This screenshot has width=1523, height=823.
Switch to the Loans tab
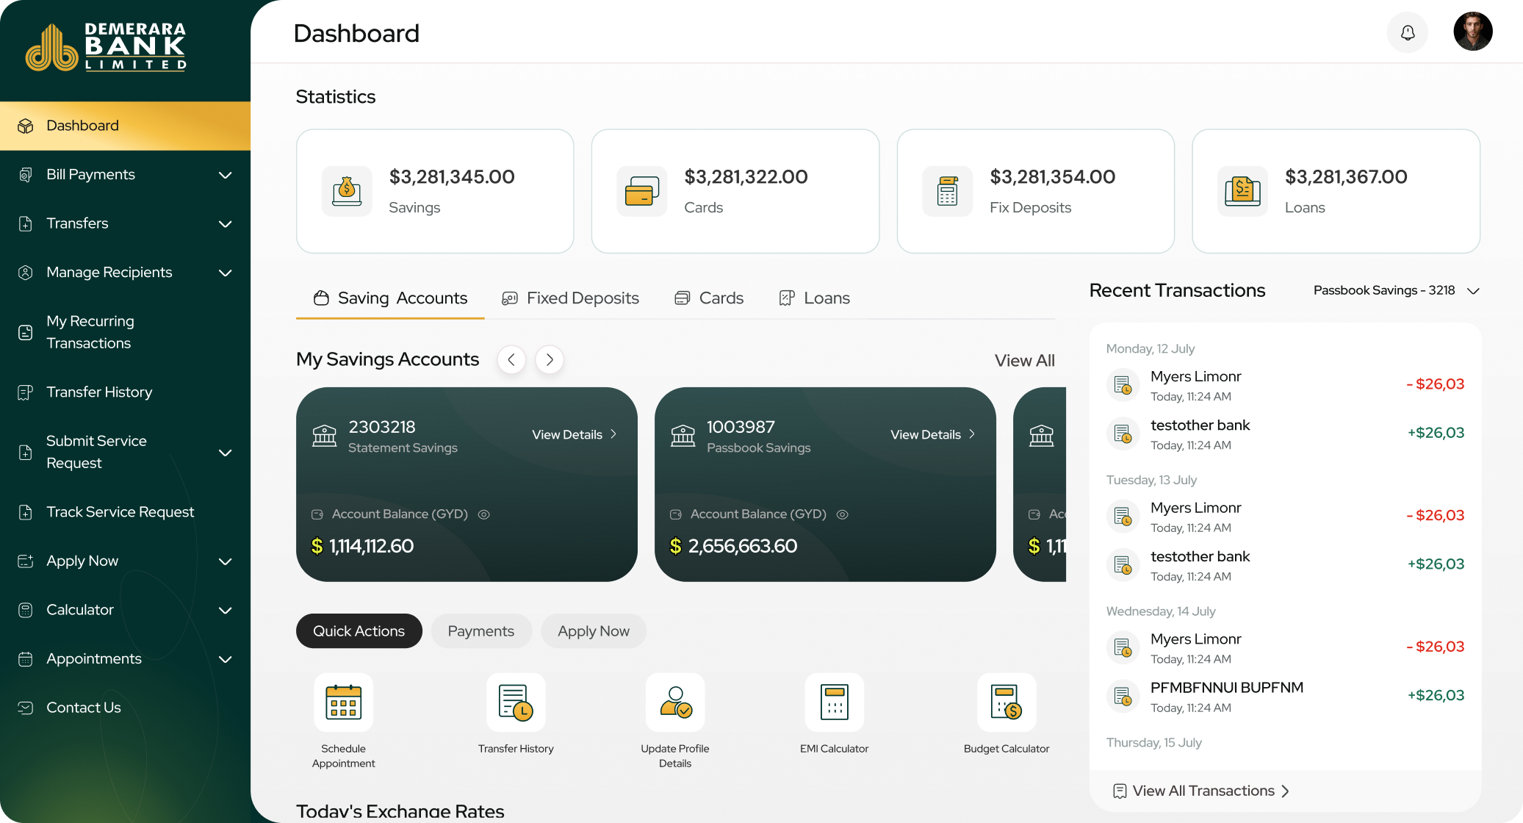pyautogui.click(x=814, y=298)
